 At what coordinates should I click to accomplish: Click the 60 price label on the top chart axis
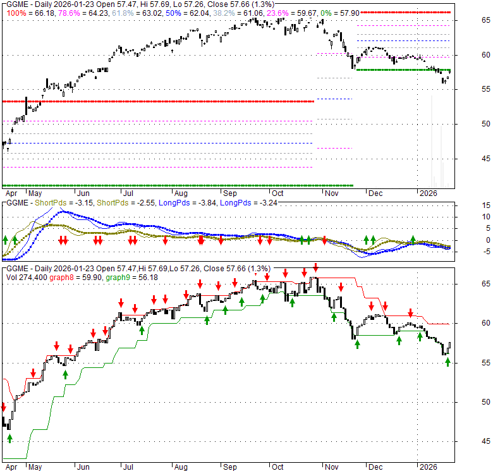486,55
